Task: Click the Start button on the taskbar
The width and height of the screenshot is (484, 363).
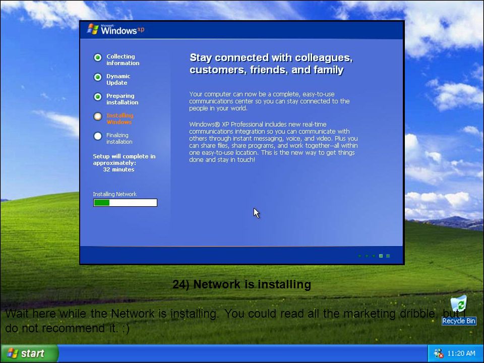Action: point(29,353)
